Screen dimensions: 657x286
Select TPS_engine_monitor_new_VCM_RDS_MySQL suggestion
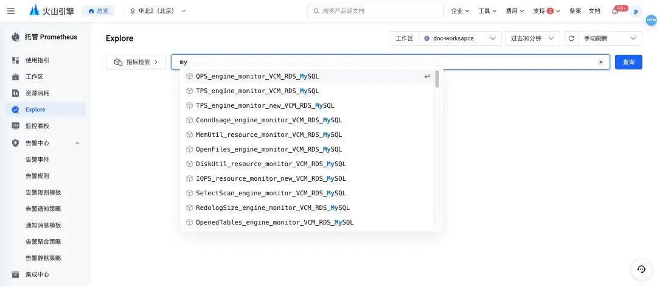[311, 106]
